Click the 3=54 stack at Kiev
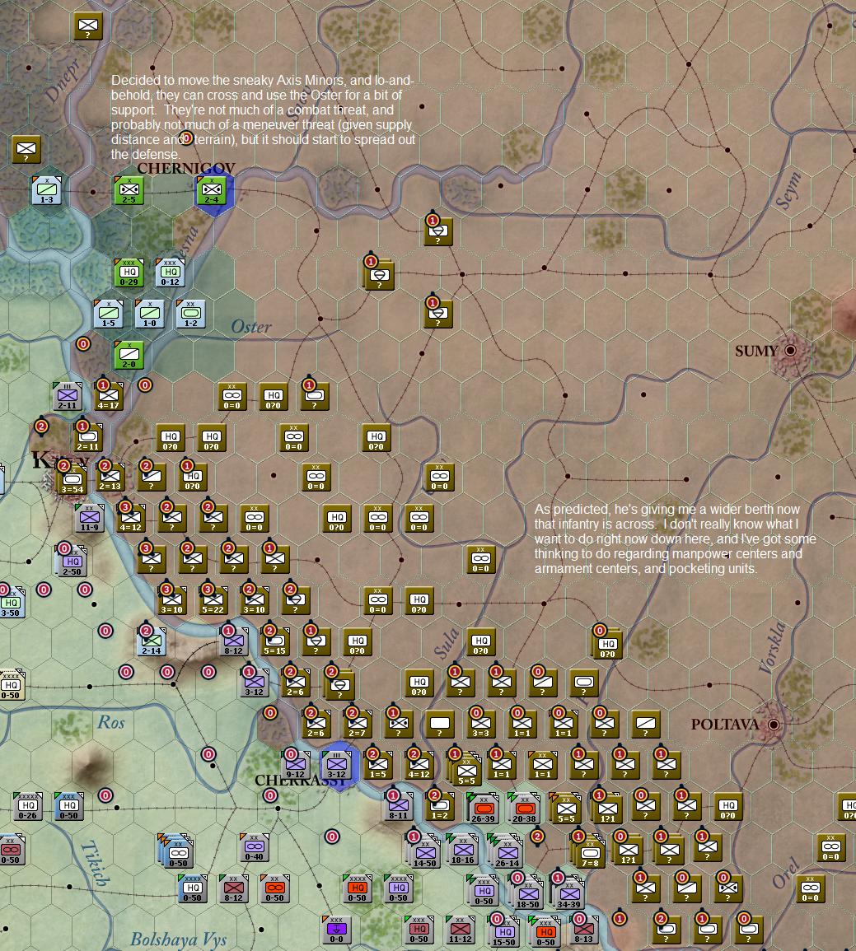This screenshot has height=951, width=856. pos(73,480)
